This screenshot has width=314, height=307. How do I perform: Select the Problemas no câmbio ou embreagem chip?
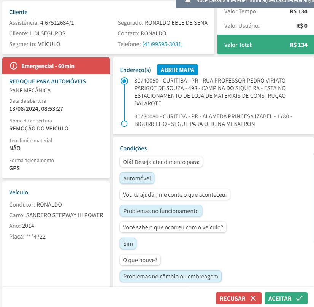[x=171, y=276]
